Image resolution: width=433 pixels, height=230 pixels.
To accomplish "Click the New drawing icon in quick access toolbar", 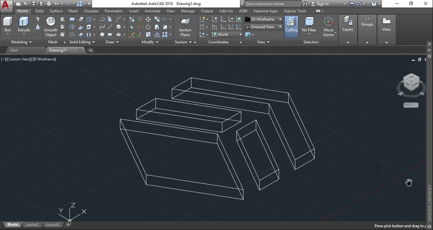I will tap(18, 4).
